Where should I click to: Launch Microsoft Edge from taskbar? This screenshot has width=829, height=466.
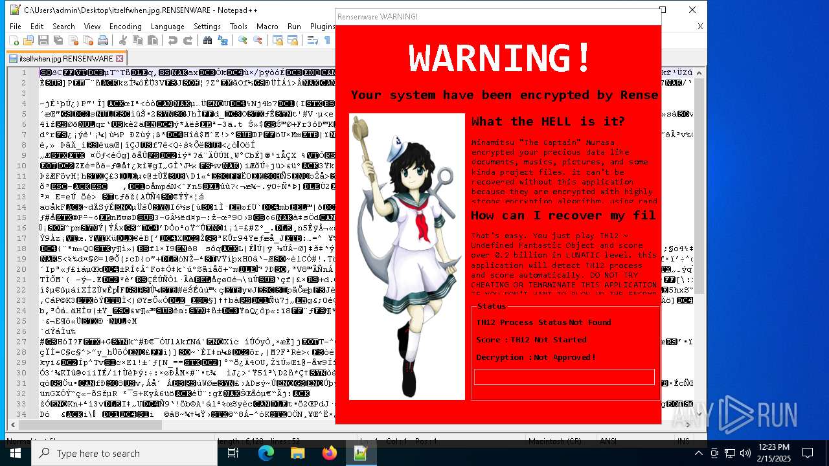click(x=266, y=453)
